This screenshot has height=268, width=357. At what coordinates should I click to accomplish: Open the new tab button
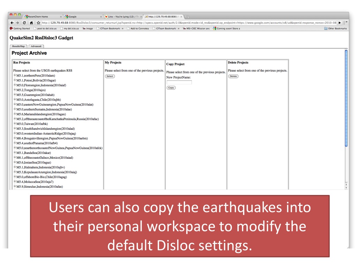[187, 17]
